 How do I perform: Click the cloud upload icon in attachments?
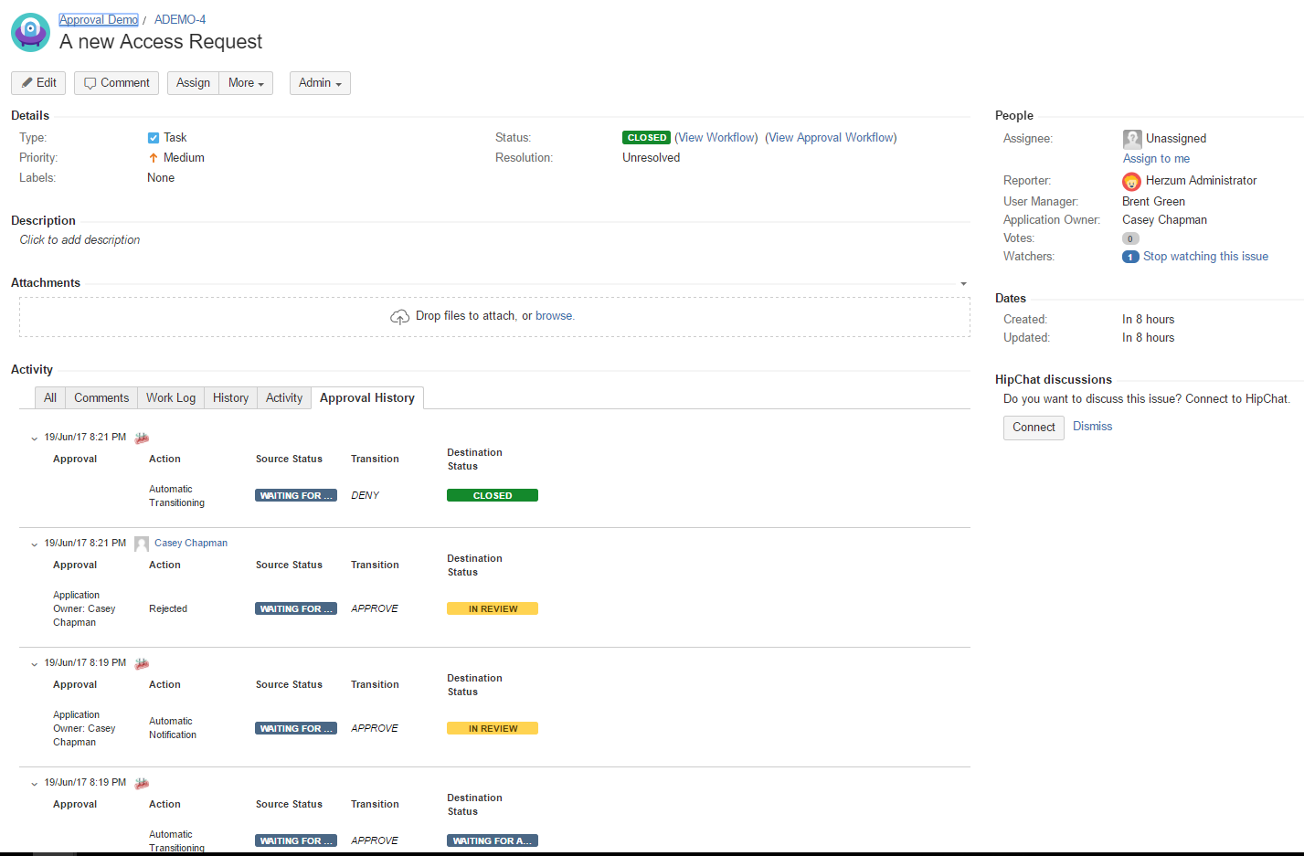coord(399,317)
